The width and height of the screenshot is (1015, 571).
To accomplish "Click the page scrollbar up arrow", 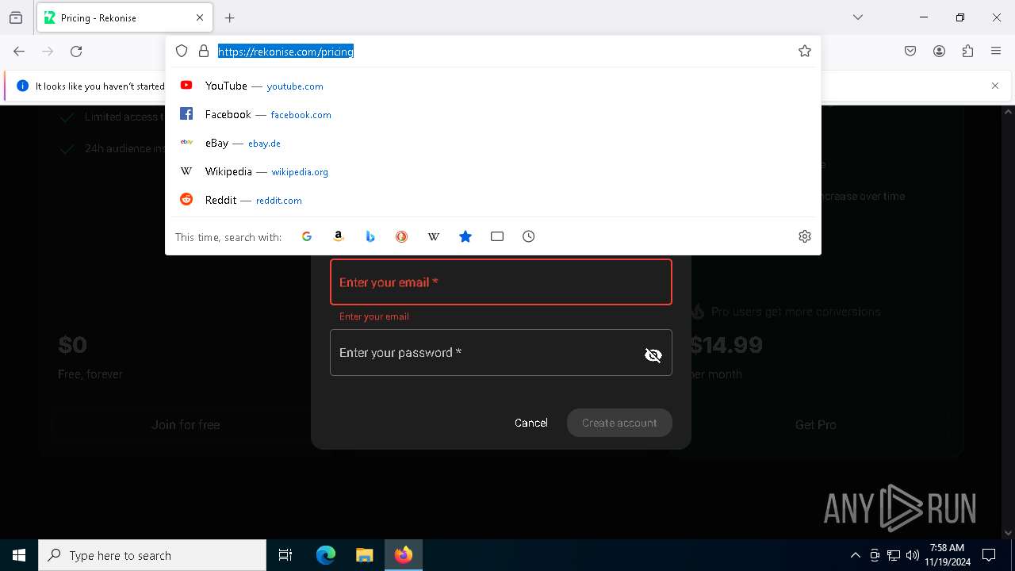I will [x=1008, y=112].
